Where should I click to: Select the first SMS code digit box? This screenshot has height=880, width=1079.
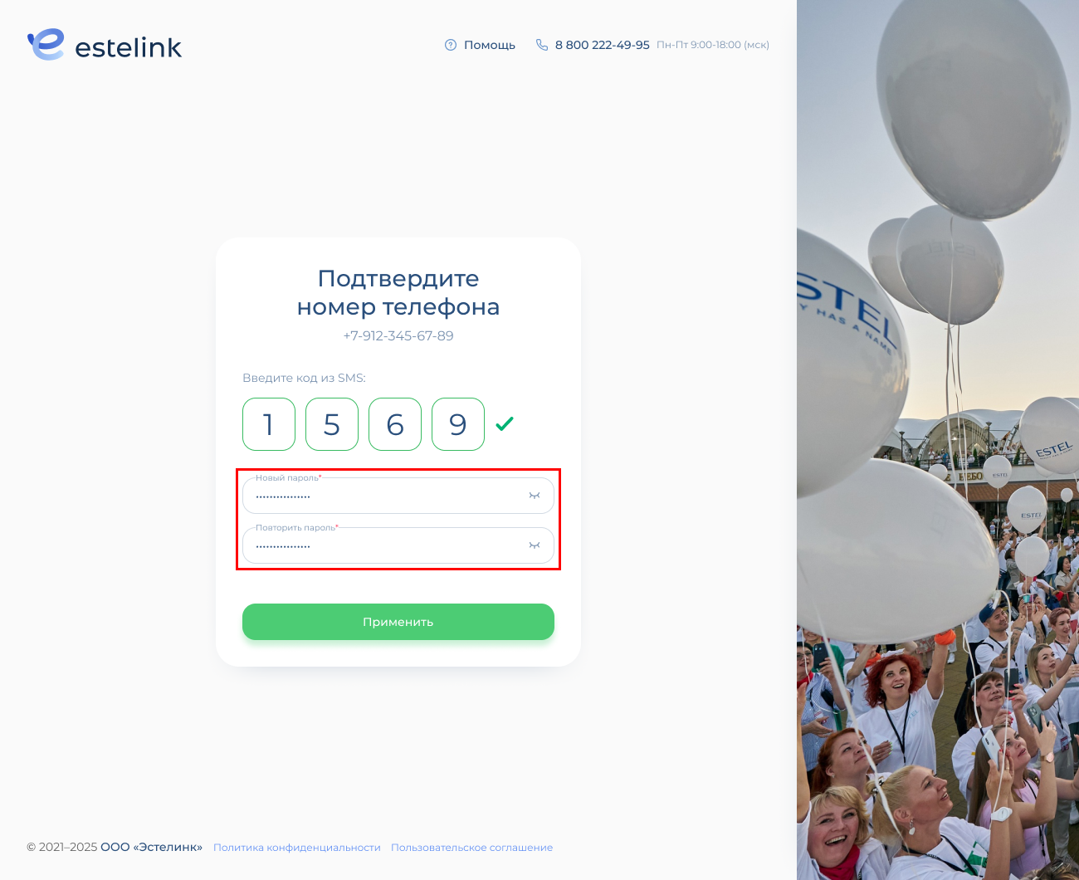tap(269, 424)
